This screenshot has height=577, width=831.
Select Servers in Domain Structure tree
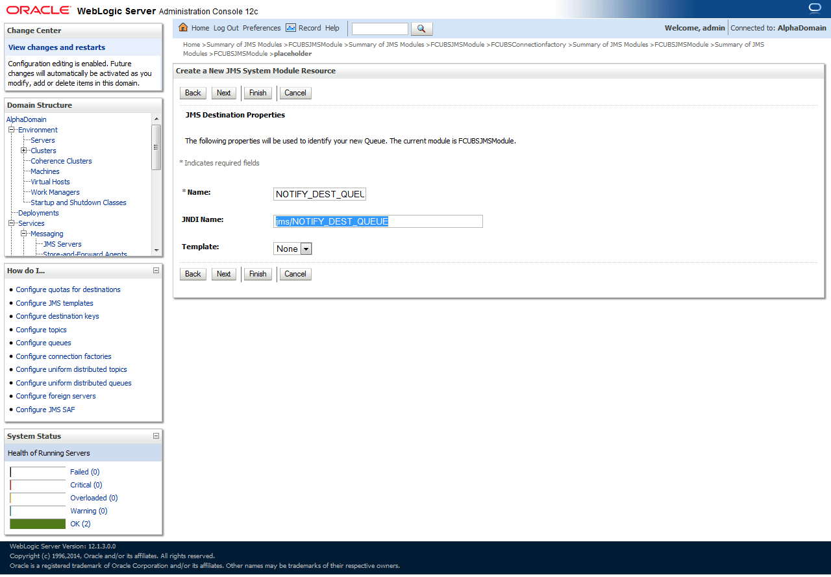43,140
